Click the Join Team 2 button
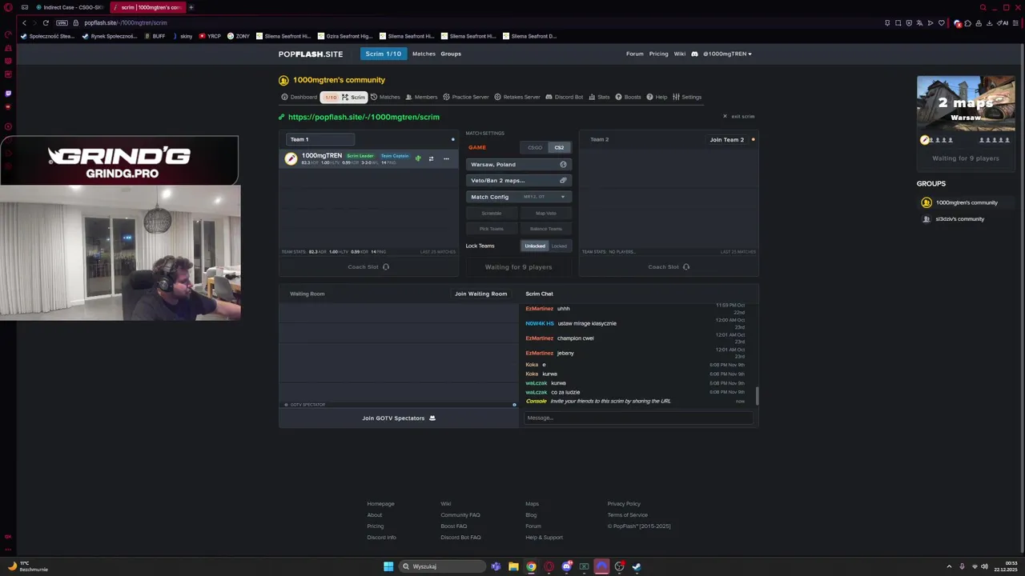Screen dimensions: 1025x576 [x=726, y=139]
